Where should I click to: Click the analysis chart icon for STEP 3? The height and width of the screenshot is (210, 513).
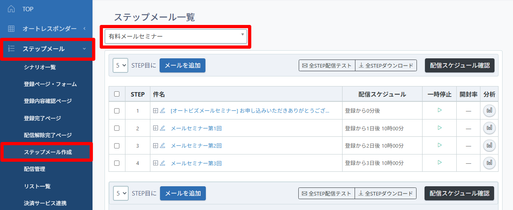489,145
